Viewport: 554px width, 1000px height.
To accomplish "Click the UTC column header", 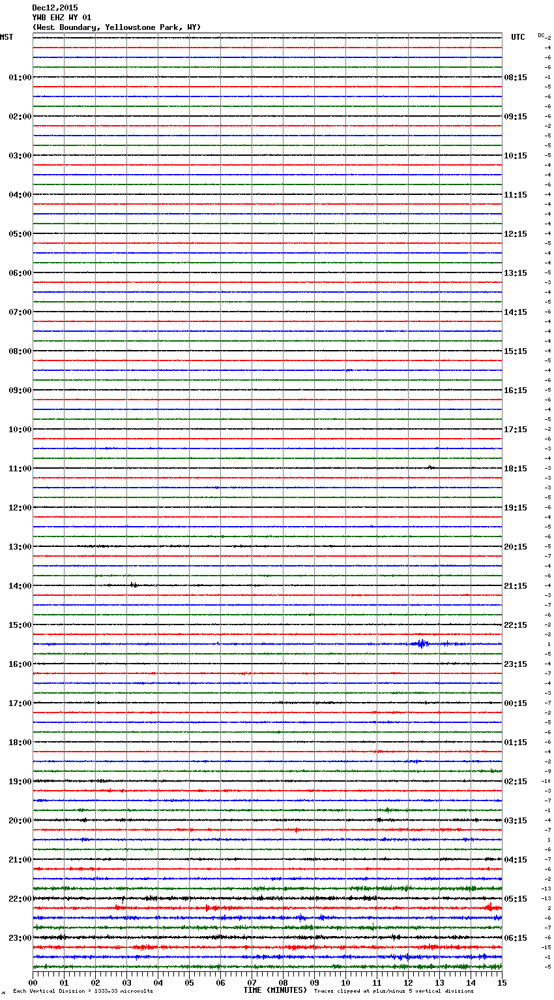I will [x=518, y=37].
